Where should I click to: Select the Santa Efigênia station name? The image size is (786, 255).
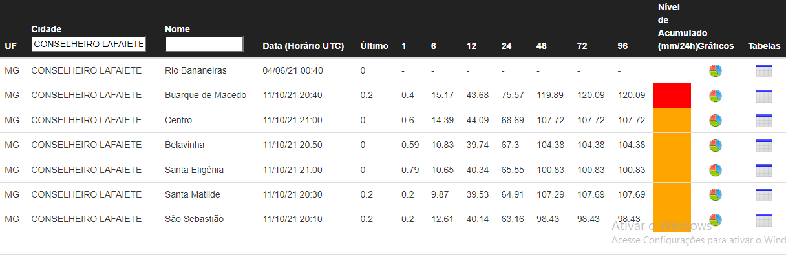(x=194, y=170)
